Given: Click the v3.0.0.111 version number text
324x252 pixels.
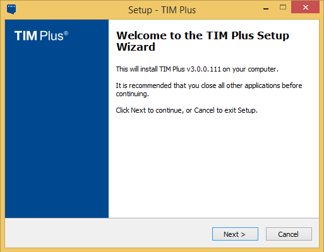Looking at the screenshot, I should tap(203, 69).
